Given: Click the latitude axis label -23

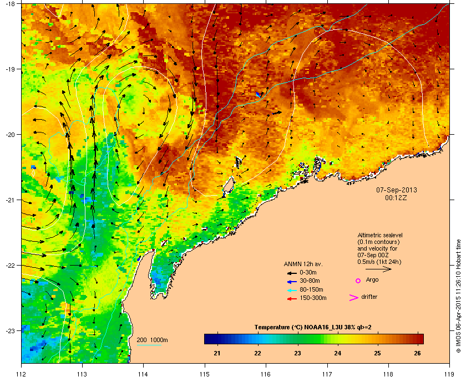Looking at the screenshot, I should (10, 330).
